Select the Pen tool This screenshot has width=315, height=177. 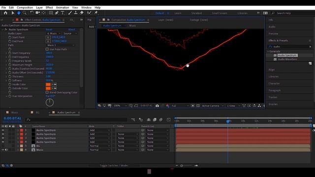tap(57, 13)
